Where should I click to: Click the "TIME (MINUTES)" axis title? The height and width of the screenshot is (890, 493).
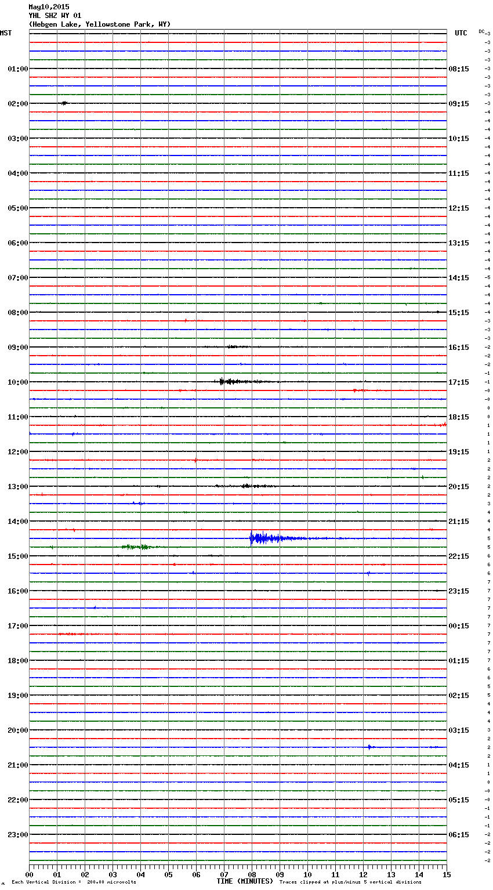click(x=245, y=881)
